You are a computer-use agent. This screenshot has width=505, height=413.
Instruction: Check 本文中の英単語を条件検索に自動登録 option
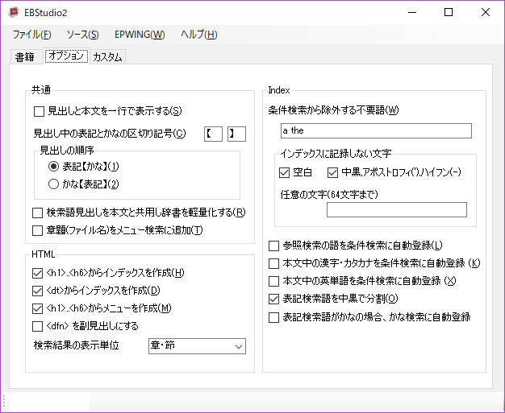[273, 281]
